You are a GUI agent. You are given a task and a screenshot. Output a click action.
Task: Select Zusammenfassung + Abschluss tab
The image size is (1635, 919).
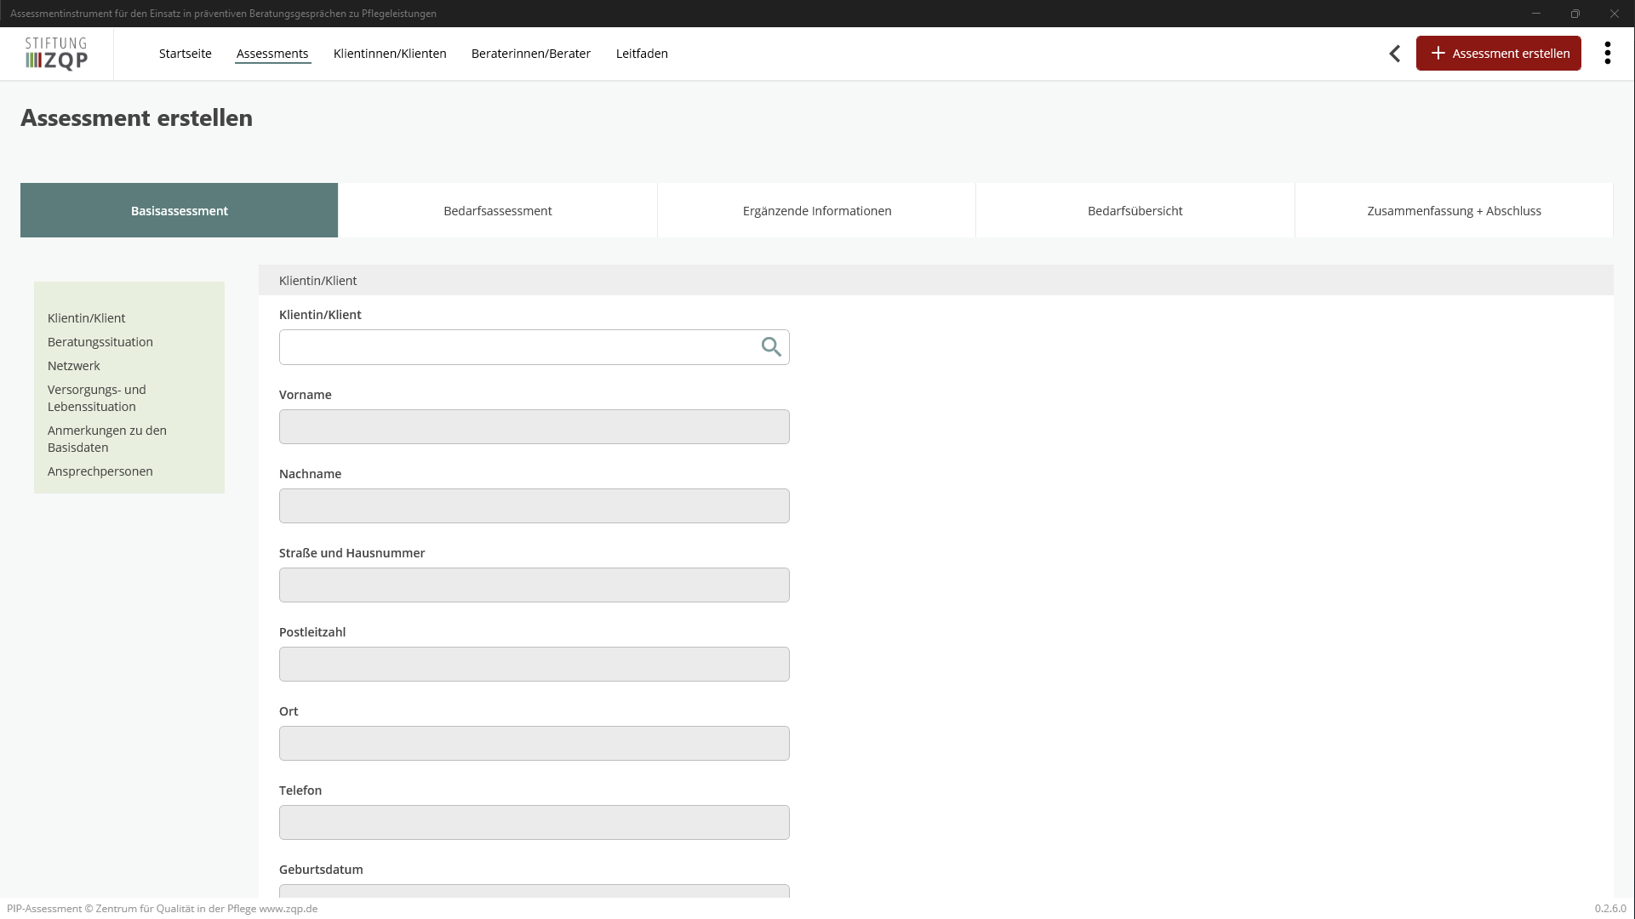(1454, 211)
